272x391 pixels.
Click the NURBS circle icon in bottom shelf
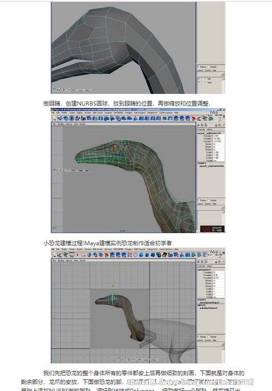click(x=135, y=255)
